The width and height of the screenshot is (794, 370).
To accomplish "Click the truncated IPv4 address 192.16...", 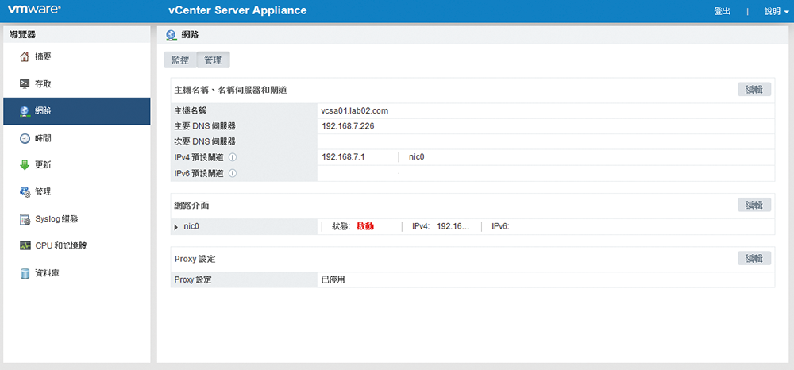I will coord(453,227).
